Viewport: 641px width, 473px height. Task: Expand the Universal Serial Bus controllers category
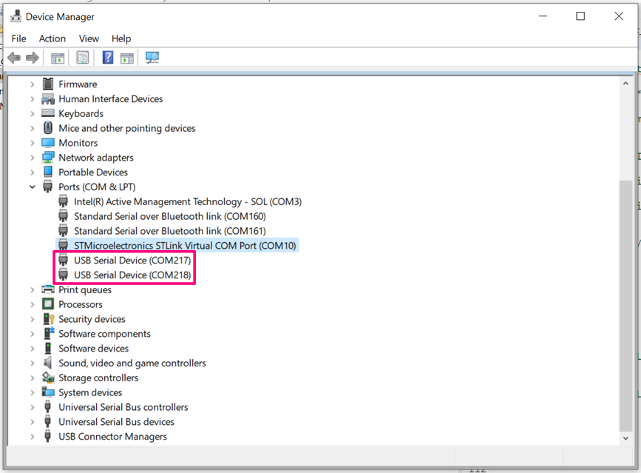point(32,406)
